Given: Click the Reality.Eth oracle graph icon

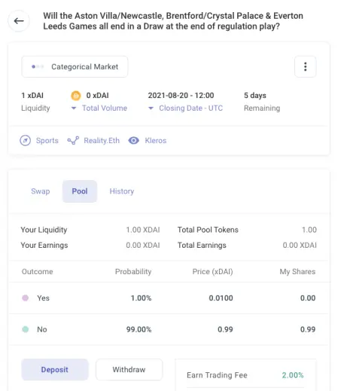Looking at the screenshot, I should pyautogui.click(x=73, y=141).
